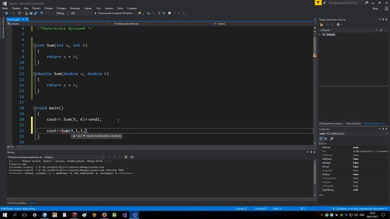
Task: Toggle word wrap in Output panel
Action: [x=132, y=157]
